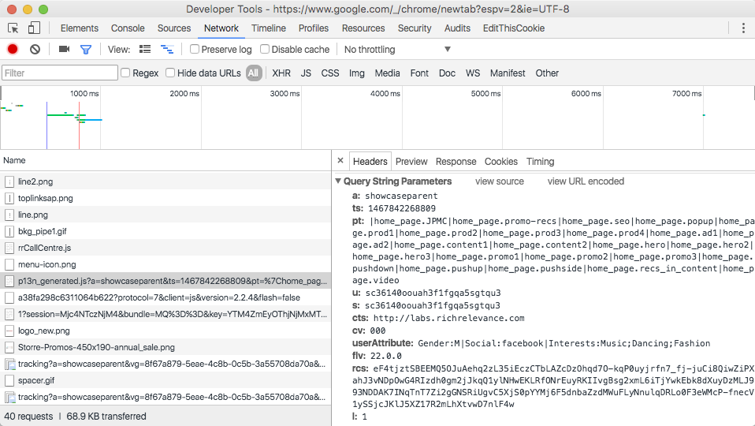
Task: Filter requests by Img
Action: tap(357, 73)
